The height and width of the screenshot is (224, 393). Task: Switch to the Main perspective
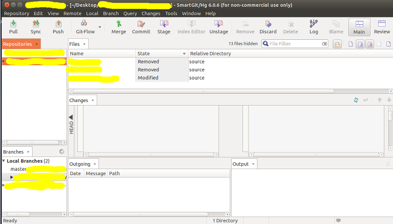click(359, 27)
